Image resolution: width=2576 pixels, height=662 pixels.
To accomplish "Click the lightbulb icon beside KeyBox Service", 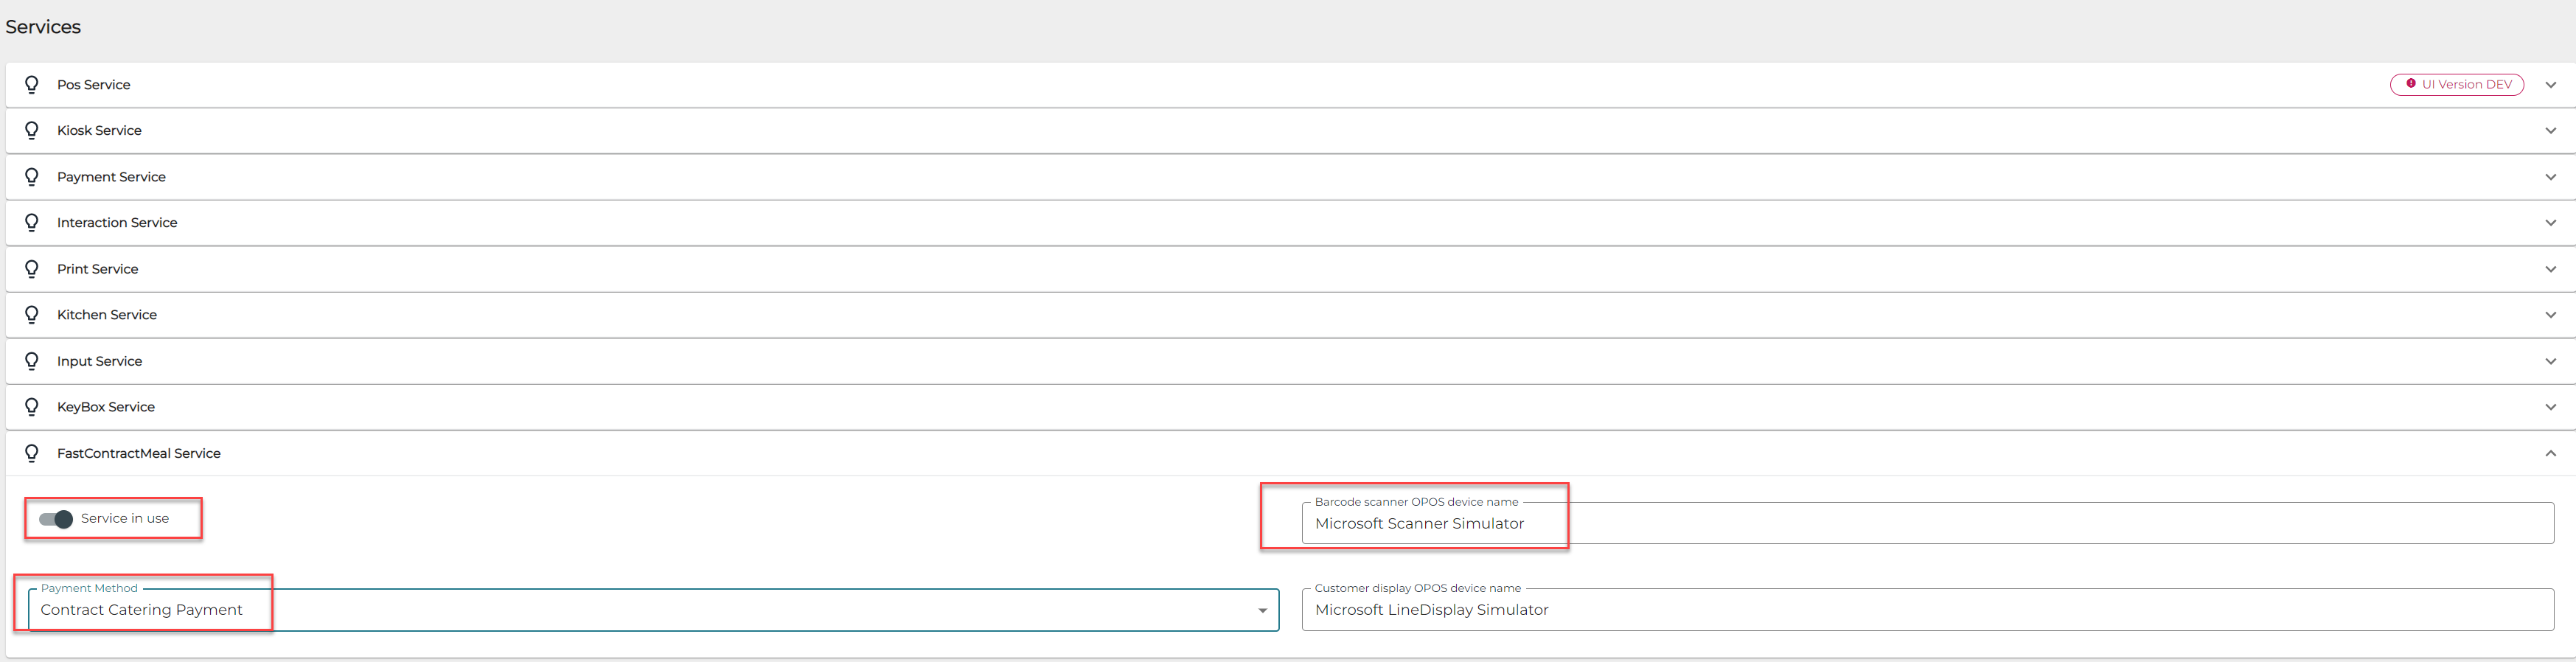I will pyautogui.click(x=32, y=407).
